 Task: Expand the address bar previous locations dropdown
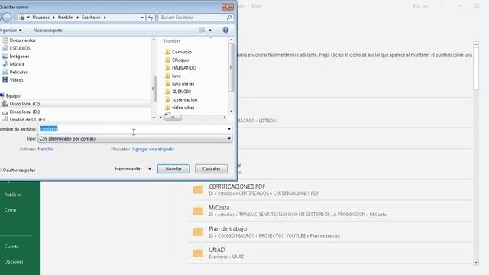(142, 18)
